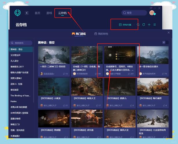Open the three-line list menu icon
This screenshot has width=178, height=144.
[155, 24]
